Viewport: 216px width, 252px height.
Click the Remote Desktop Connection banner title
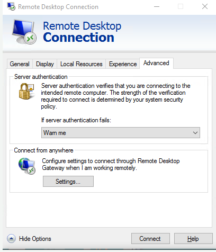click(82, 32)
